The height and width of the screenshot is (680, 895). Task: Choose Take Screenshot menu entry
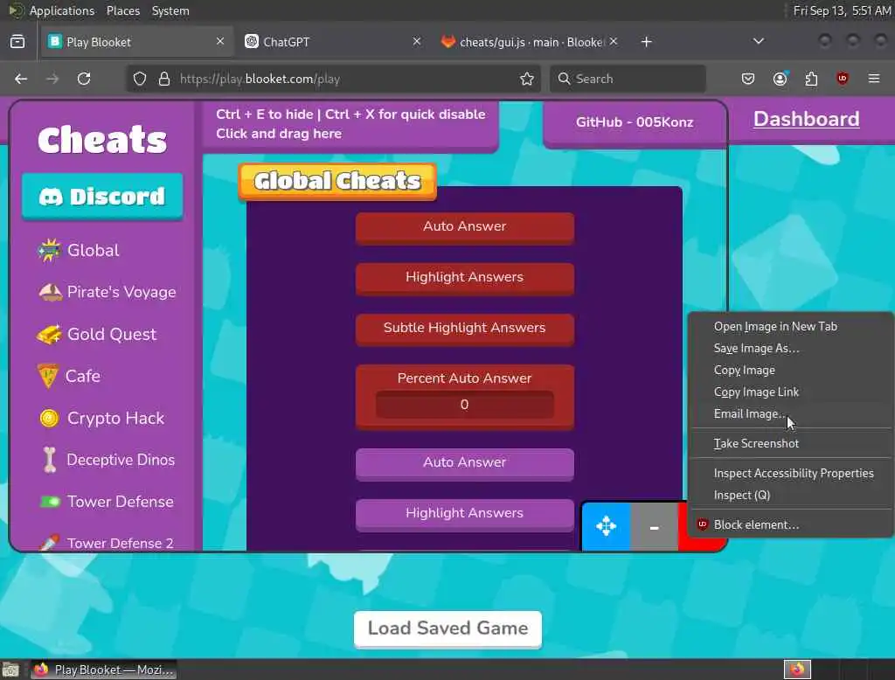click(x=790, y=443)
